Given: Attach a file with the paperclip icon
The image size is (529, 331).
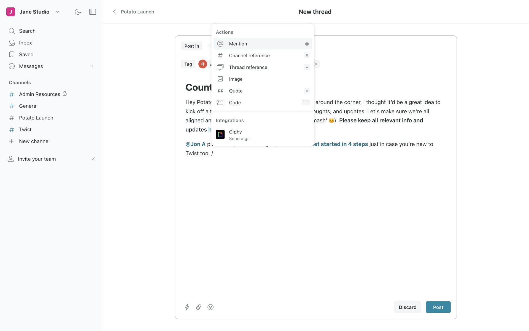Looking at the screenshot, I should [x=199, y=307].
